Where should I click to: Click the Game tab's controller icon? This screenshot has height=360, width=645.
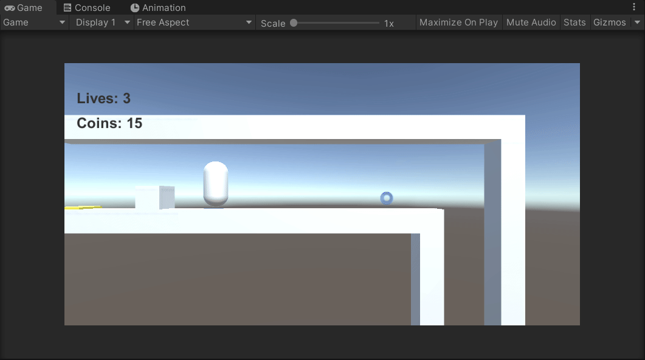(10, 8)
